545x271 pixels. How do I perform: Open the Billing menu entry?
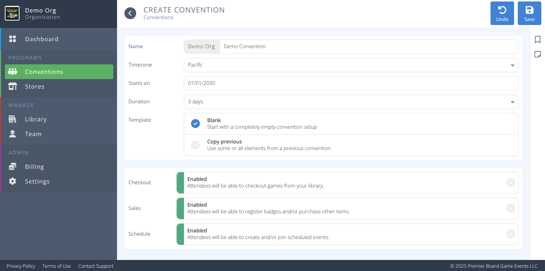click(34, 166)
